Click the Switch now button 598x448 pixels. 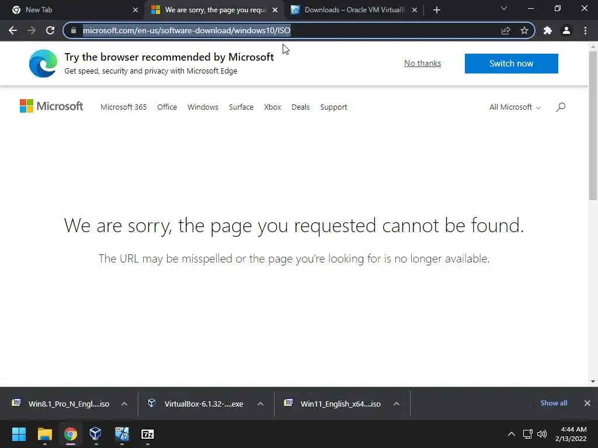511,63
